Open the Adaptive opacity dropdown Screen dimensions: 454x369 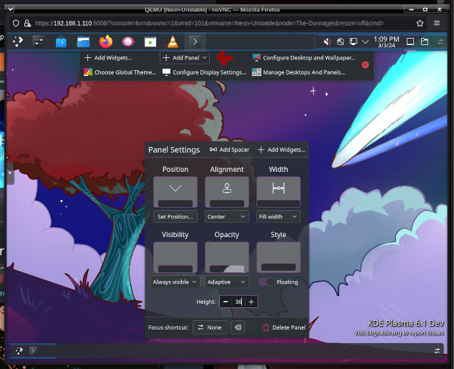(227, 282)
